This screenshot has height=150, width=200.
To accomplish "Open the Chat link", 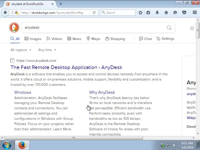I will click(145, 39).
